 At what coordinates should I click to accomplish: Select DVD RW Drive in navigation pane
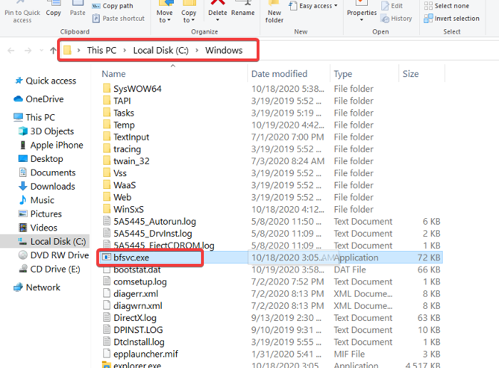[53, 255]
